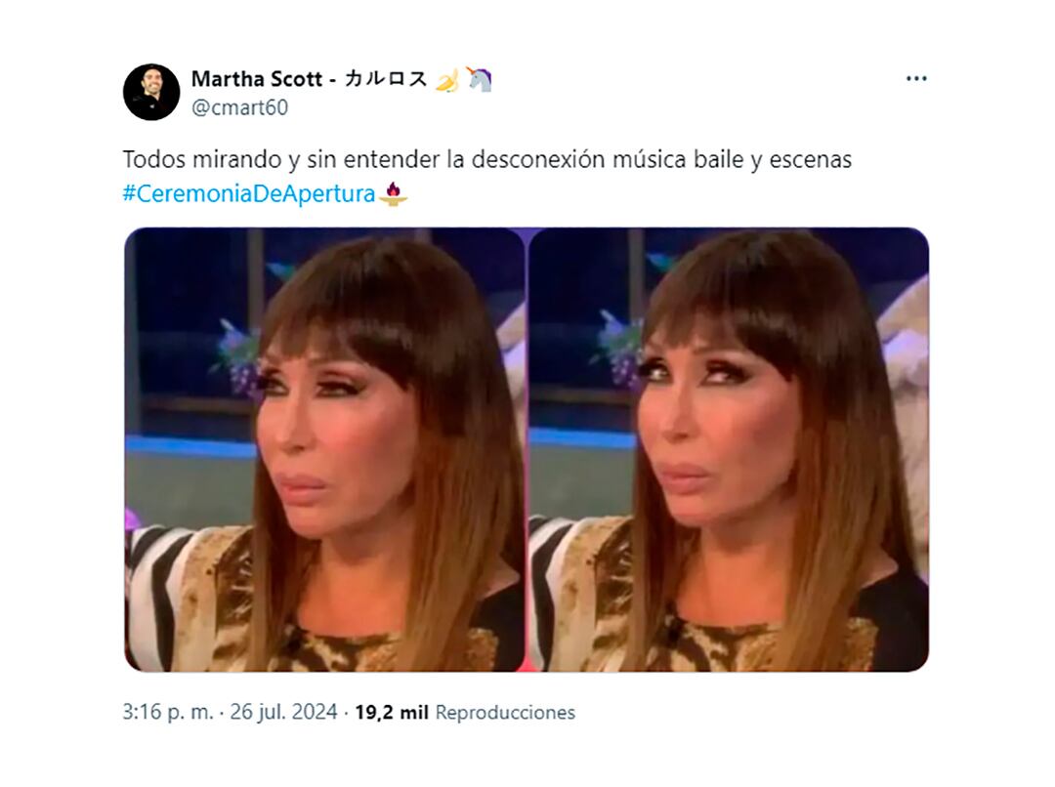The height and width of the screenshot is (787, 1055).
Task: Open Martha Scott's profile via display name
Action: click(x=257, y=79)
